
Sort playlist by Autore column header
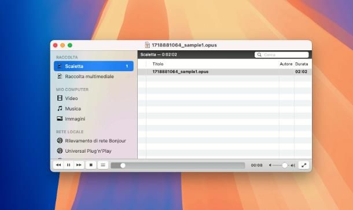pos(286,64)
